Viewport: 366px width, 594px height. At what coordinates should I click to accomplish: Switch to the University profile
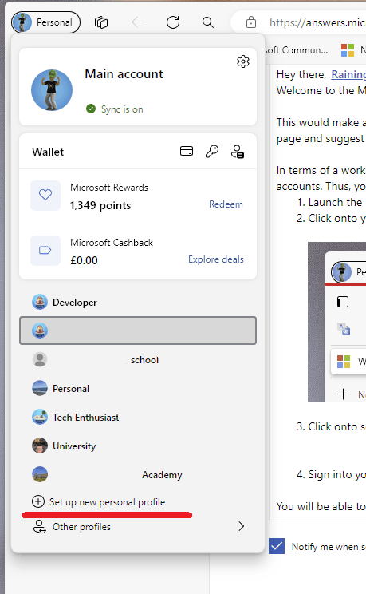pyautogui.click(x=138, y=445)
